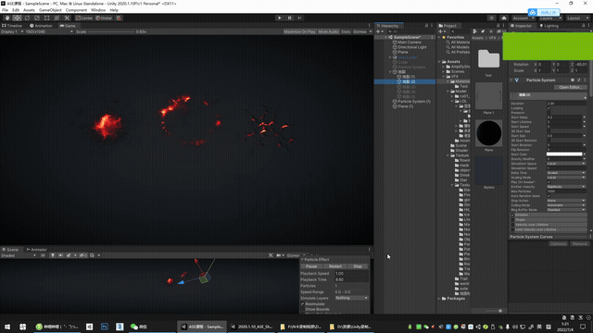Image resolution: width=593 pixels, height=333 pixels.
Task: Click the Windows Start button
Action: pyautogui.click(x=7, y=327)
